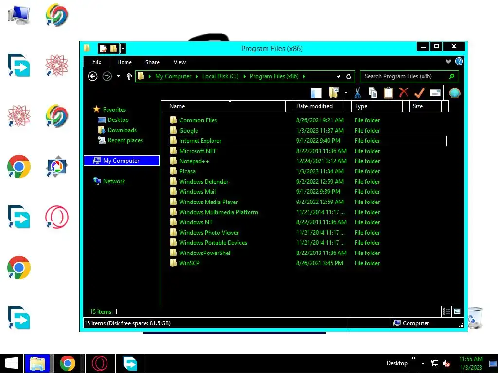Open the File tab

pos(97,62)
